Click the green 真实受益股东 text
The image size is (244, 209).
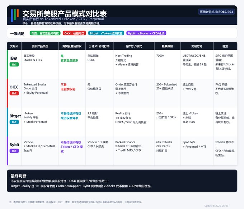tap(69, 60)
